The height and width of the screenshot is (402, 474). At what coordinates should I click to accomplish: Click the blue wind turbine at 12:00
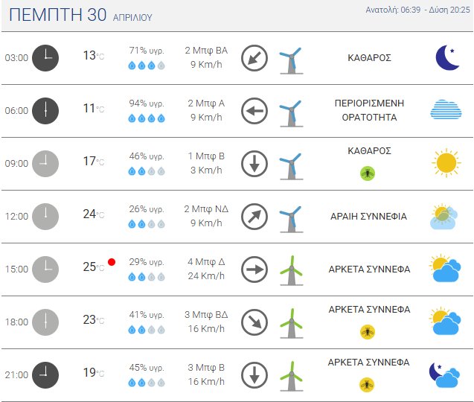(x=290, y=217)
